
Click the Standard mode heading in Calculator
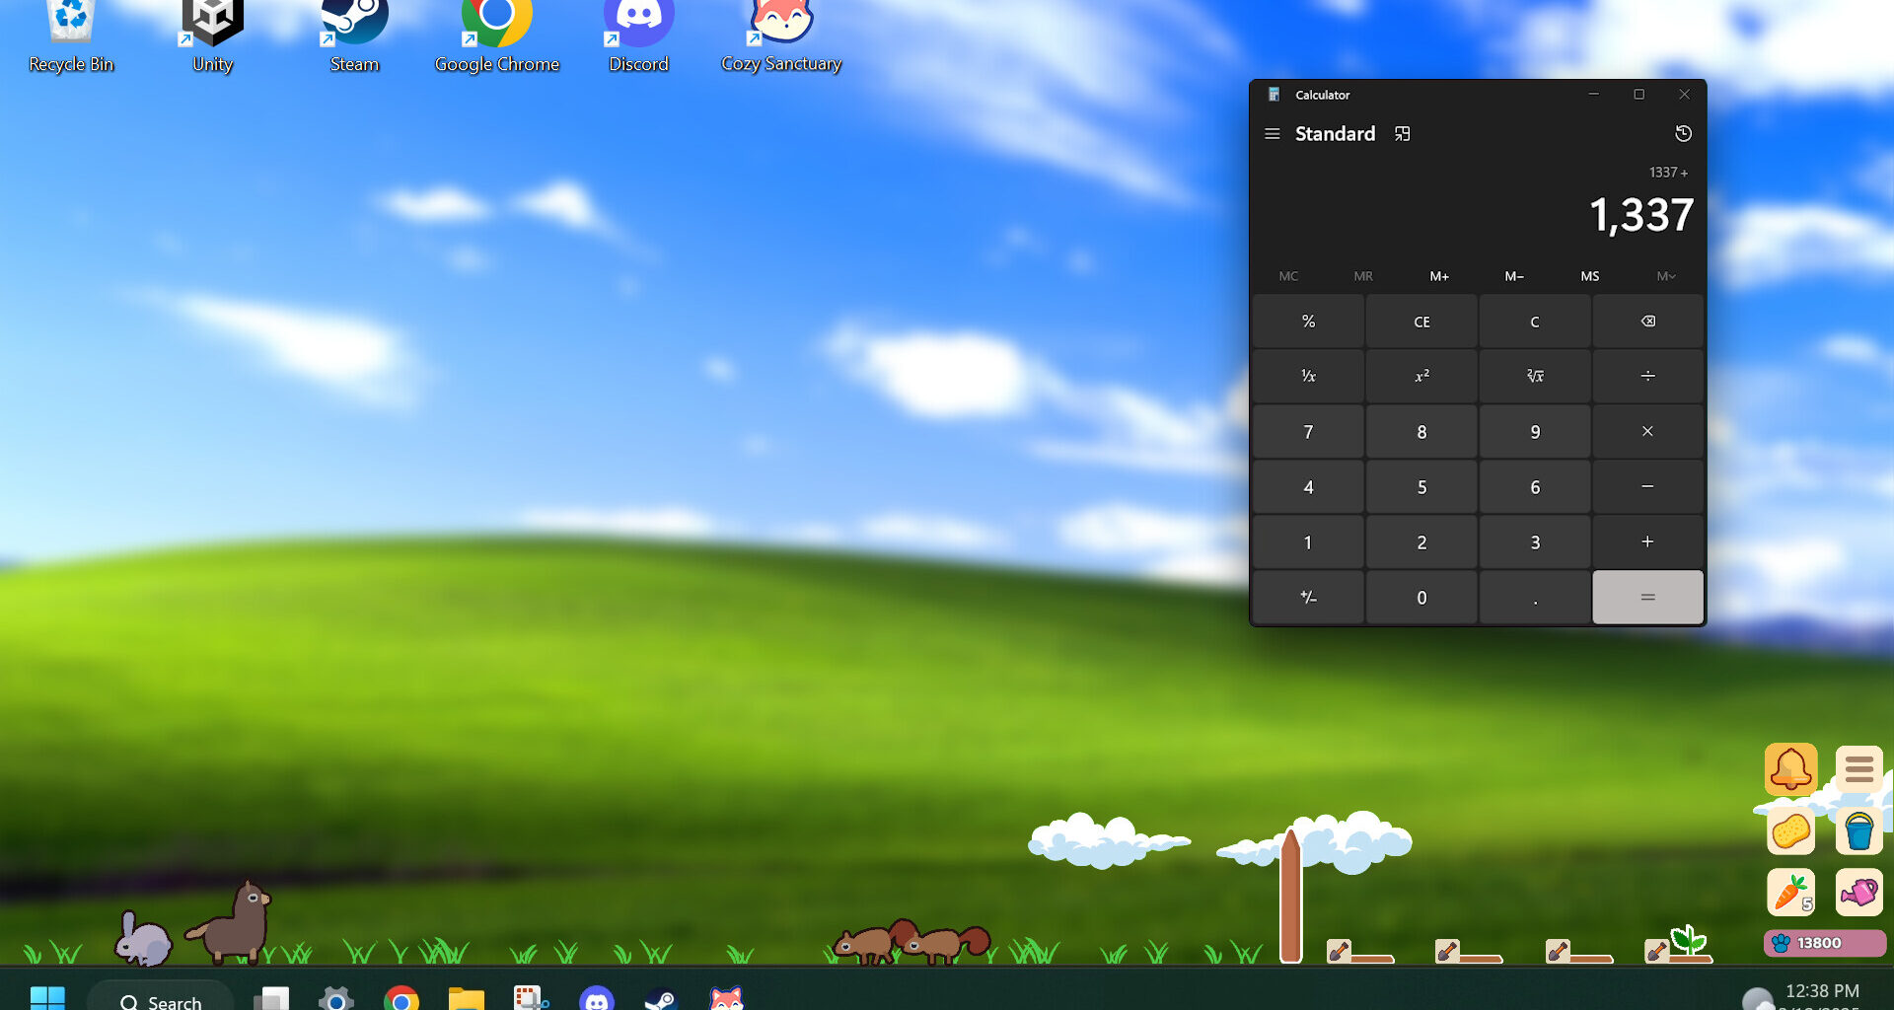[x=1335, y=134]
